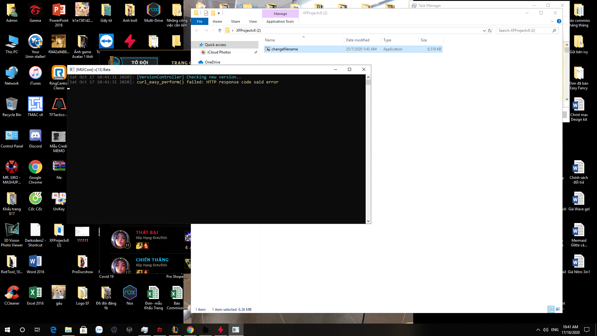The image size is (597, 336).
Task: Open the ProDucshow desktop icon
Action: (x=82, y=264)
